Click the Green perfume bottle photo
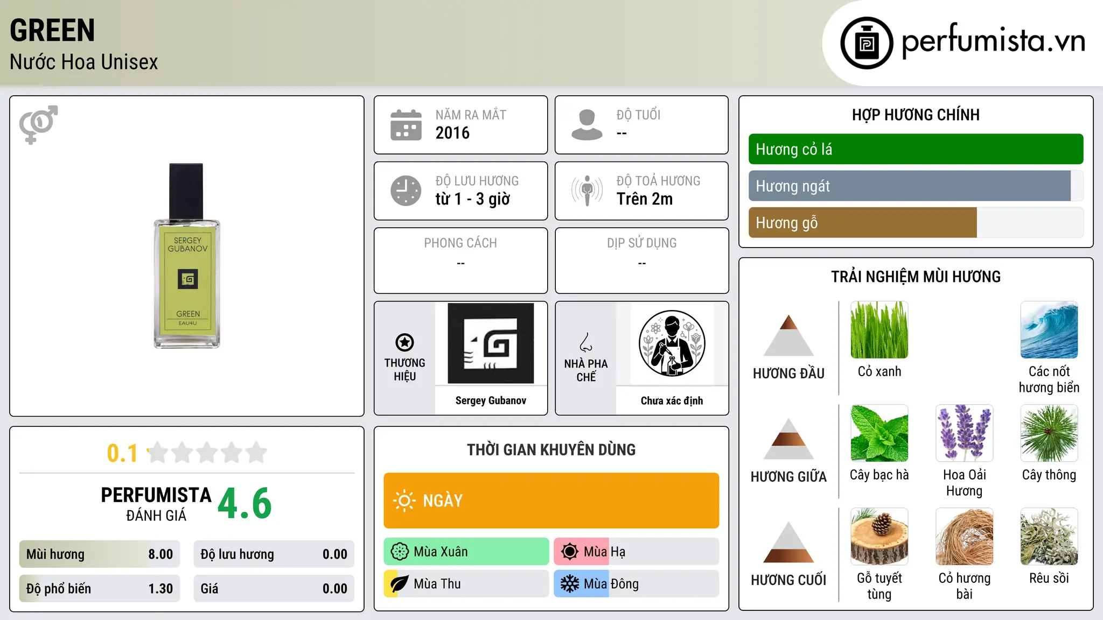 click(x=187, y=256)
